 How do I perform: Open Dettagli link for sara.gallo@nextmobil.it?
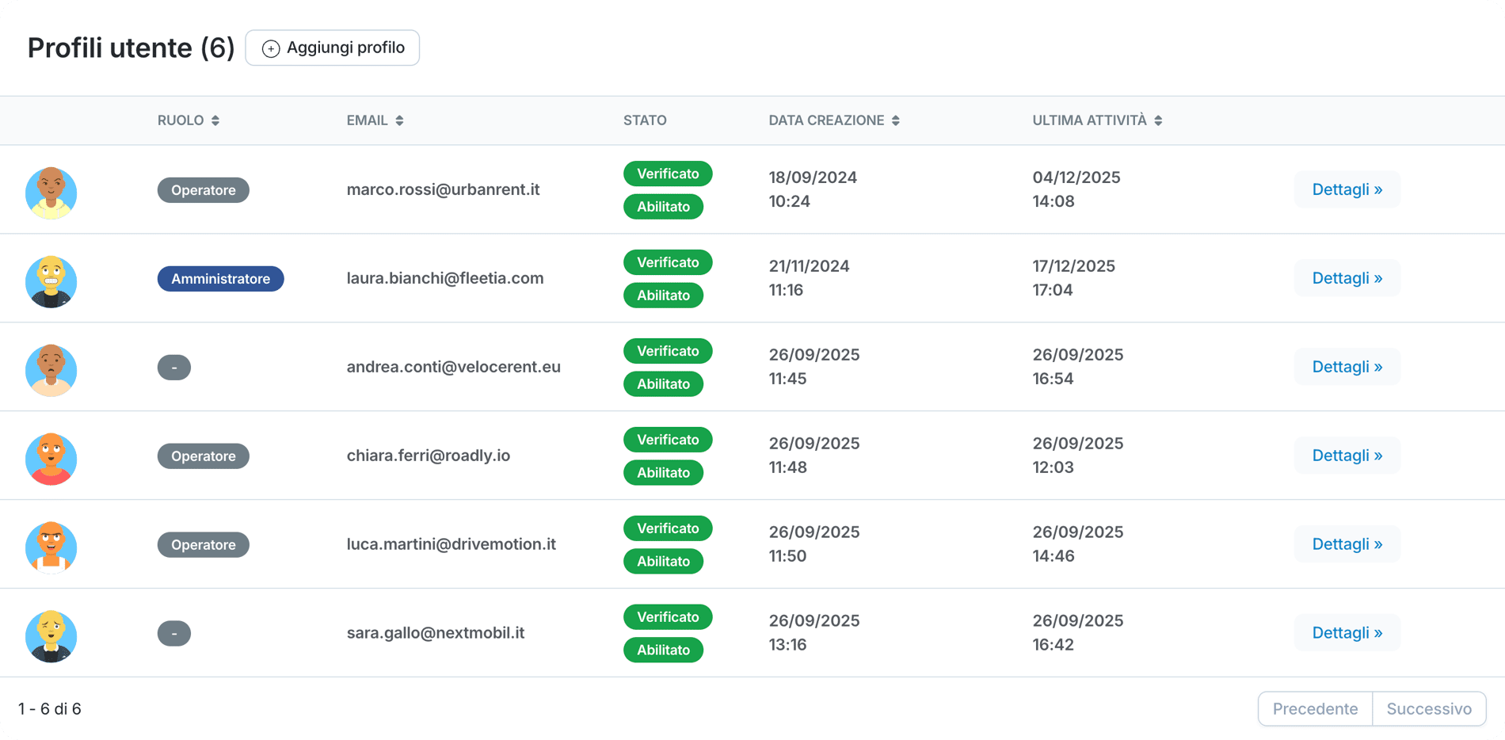(x=1347, y=633)
